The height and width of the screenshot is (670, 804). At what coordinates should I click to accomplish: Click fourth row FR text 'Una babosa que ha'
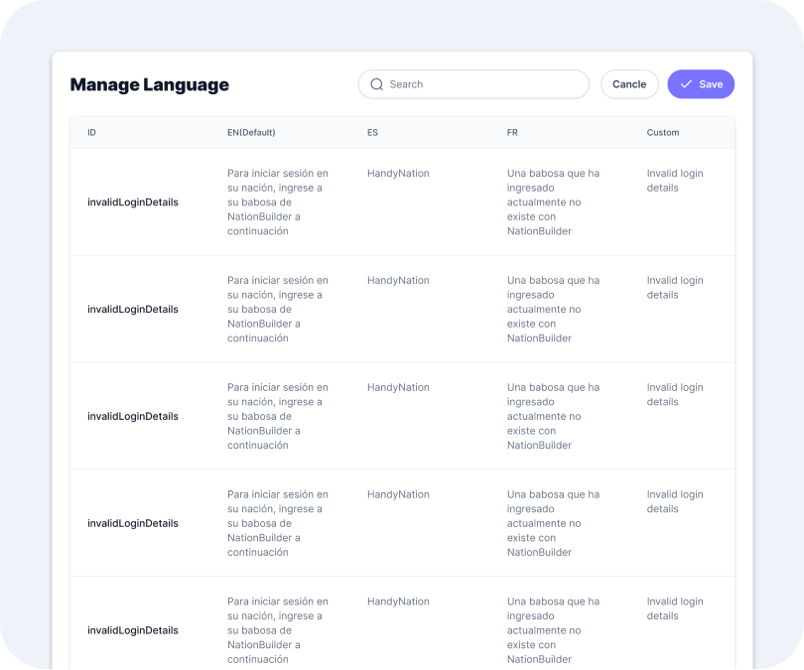pos(553,524)
